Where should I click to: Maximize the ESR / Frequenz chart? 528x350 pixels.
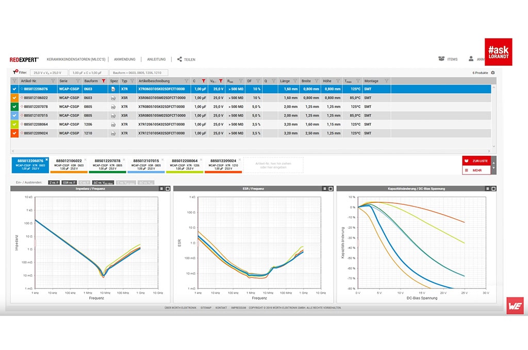tap(331, 188)
